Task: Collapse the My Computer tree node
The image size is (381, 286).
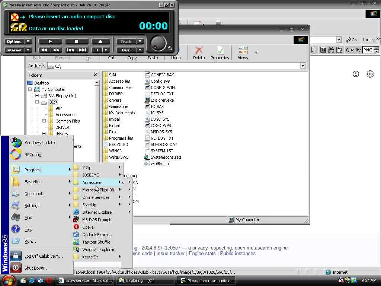Action: [x=30, y=89]
